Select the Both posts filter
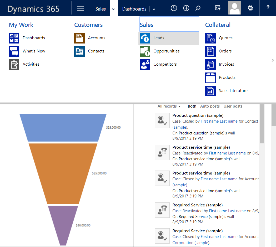Viewport: 276px width, 247px height. 192,106
